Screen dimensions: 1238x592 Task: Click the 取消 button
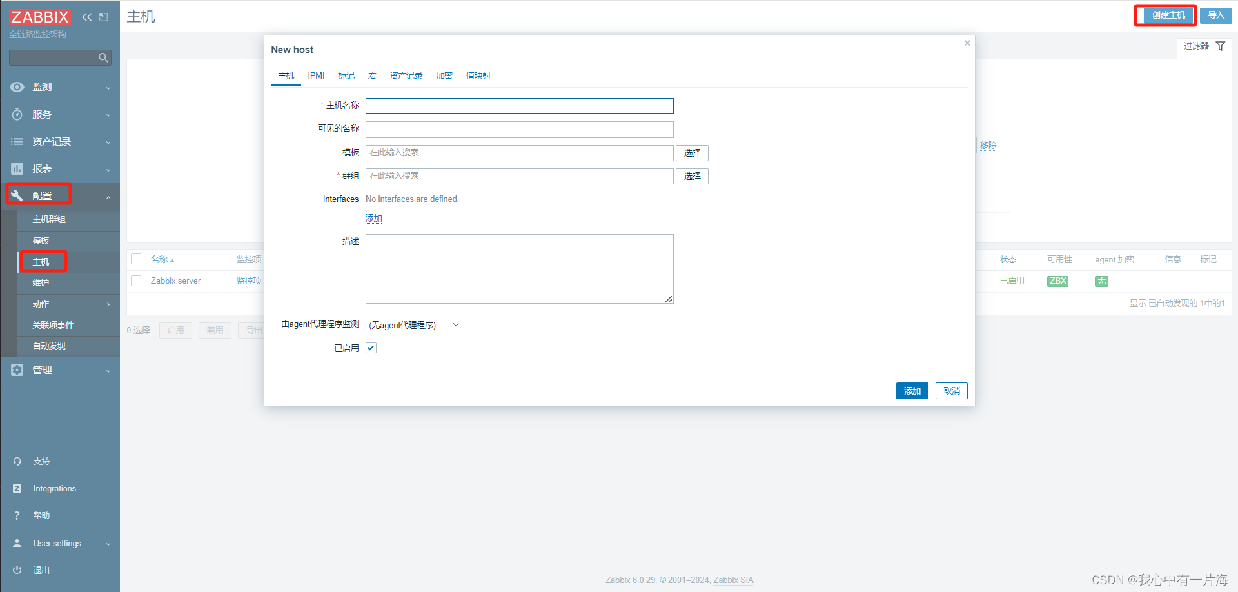[x=952, y=391]
